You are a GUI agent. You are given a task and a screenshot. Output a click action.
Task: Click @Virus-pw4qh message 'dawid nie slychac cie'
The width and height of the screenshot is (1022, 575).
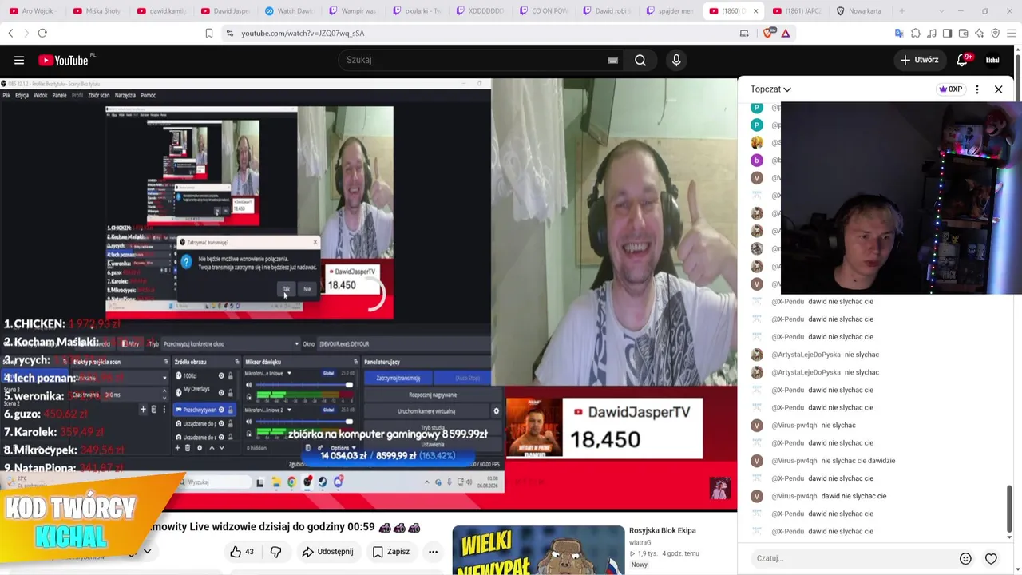[854, 496]
